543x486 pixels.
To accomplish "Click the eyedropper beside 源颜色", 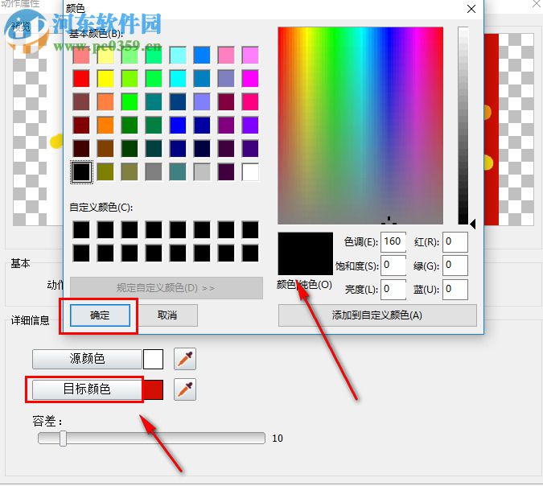I will [185, 359].
